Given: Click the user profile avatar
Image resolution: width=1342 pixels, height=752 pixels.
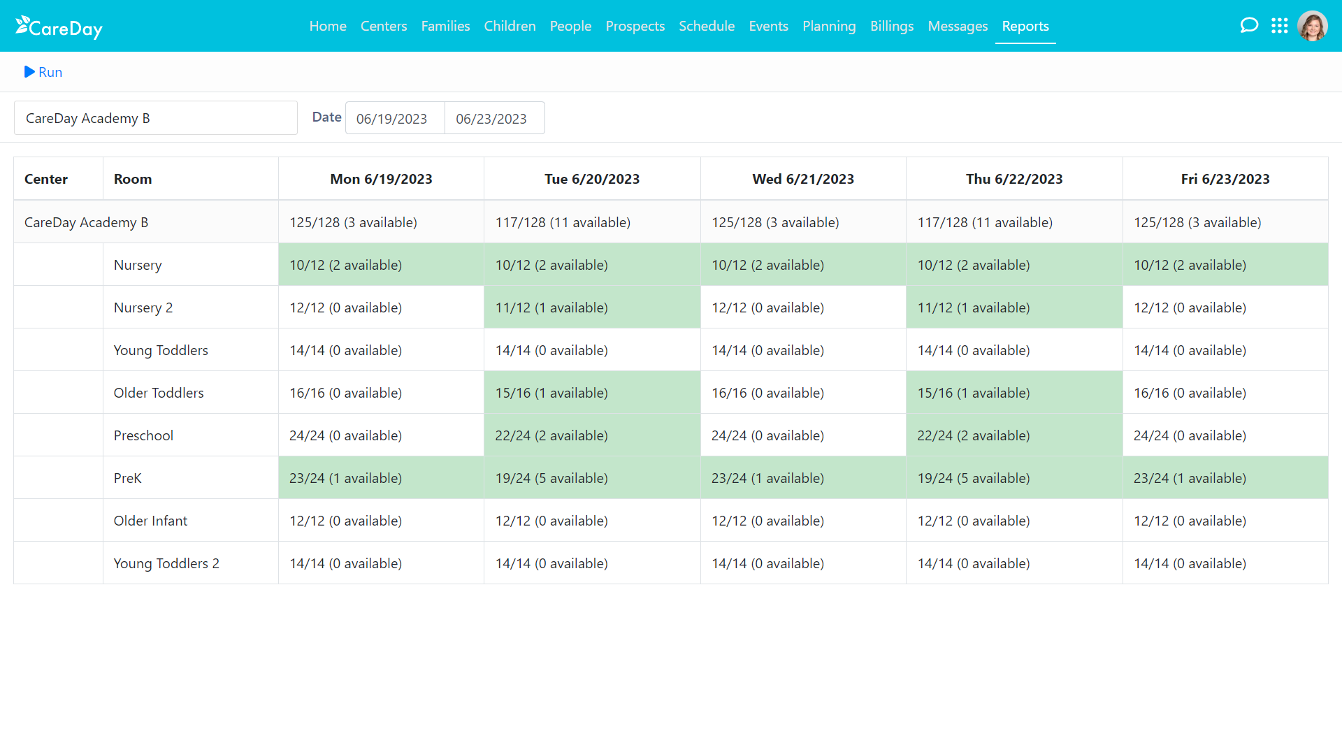Looking at the screenshot, I should click(x=1313, y=26).
